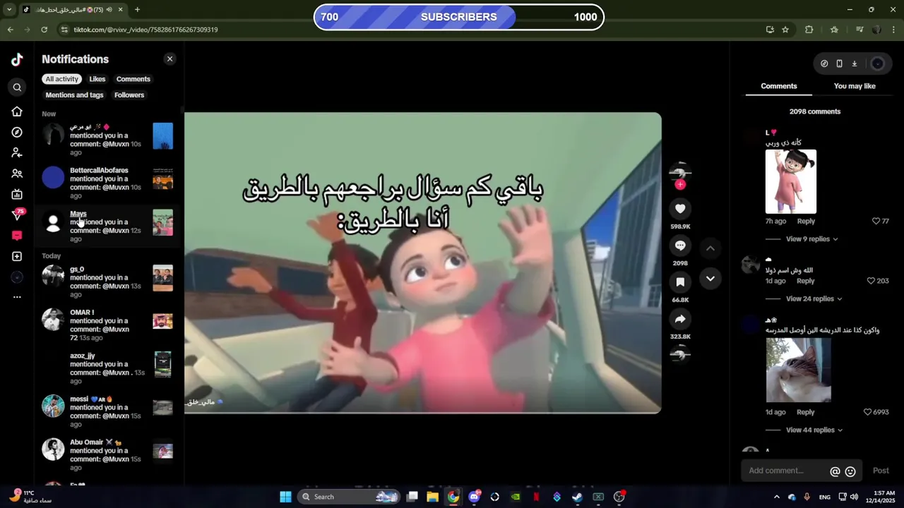This screenshot has height=508, width=904.
Task: Open the Upload plus icon
Action: pyautogui.click(x=17, y=256)
